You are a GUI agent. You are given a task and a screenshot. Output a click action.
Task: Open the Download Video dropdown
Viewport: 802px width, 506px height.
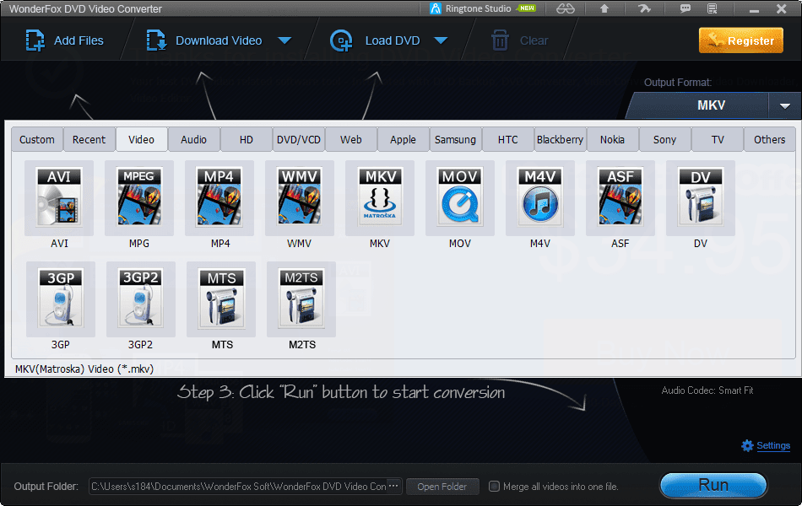pyautogui.click(x=285, y=40)
